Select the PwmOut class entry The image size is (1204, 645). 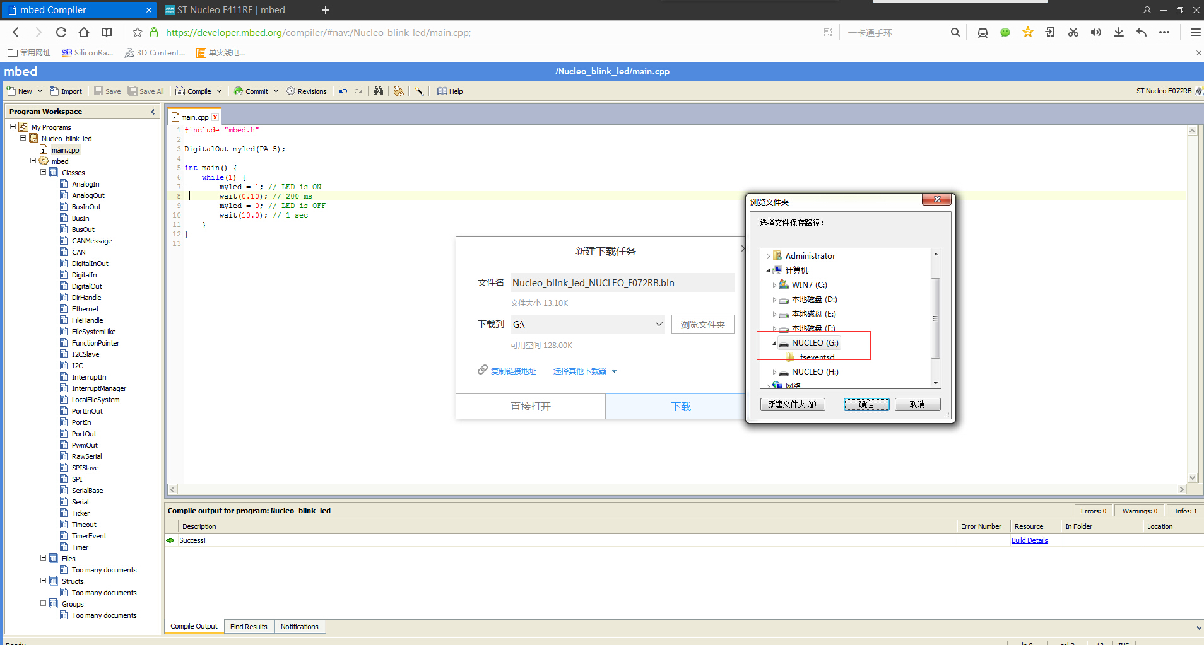(x=85, y=445)
